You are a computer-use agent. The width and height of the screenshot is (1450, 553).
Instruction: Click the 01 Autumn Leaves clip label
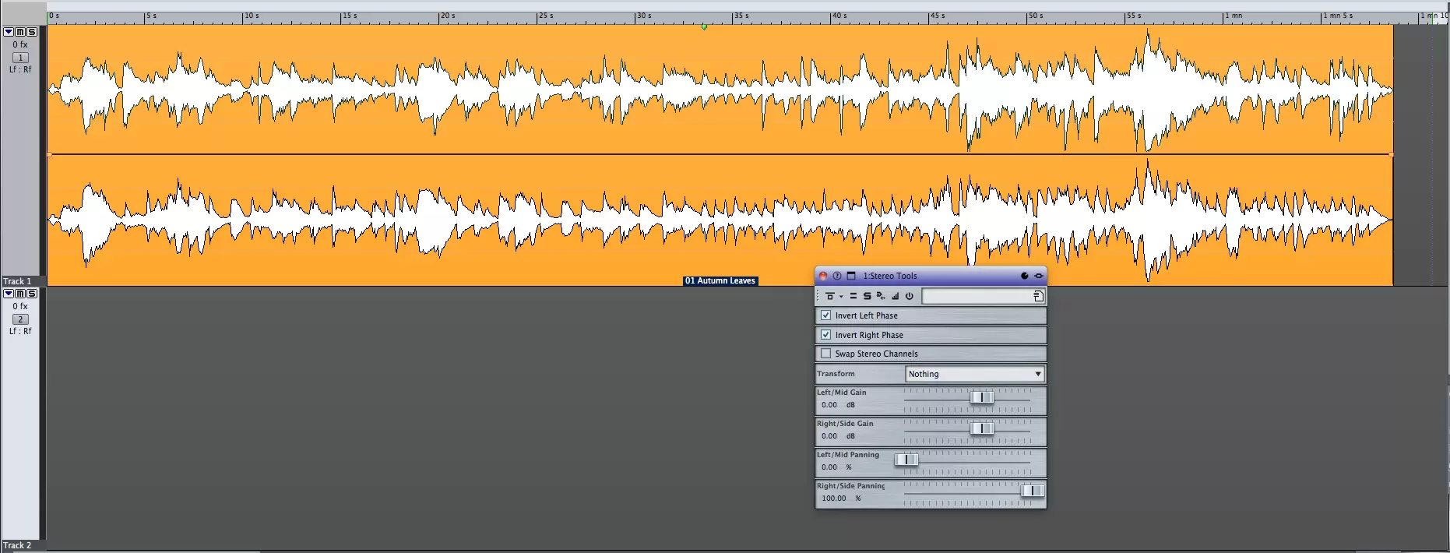[720, 281]
